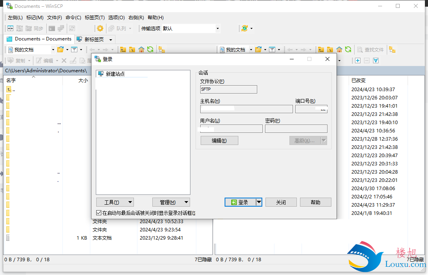Open the terminal console icon
Viewport: 428px width, 275px height.
pyautogui.click(x=51, y=28)
